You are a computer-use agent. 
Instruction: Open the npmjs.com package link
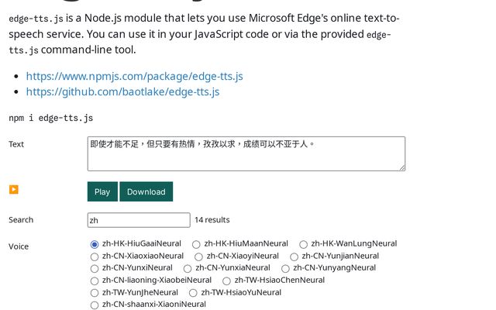point(134,76)
